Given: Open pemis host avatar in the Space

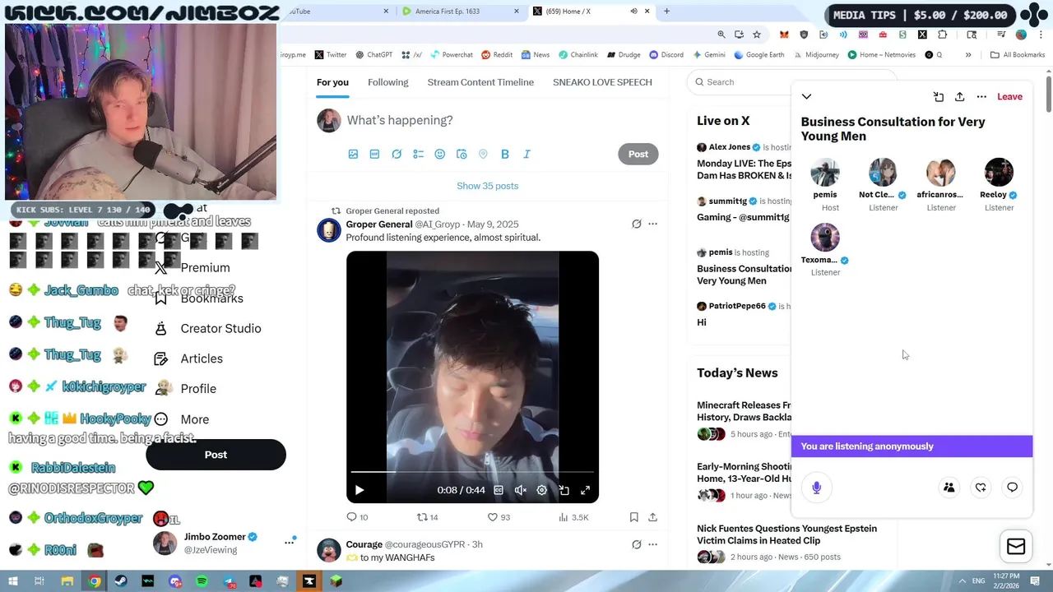Looking at the screenshot, I should point(825,172).
